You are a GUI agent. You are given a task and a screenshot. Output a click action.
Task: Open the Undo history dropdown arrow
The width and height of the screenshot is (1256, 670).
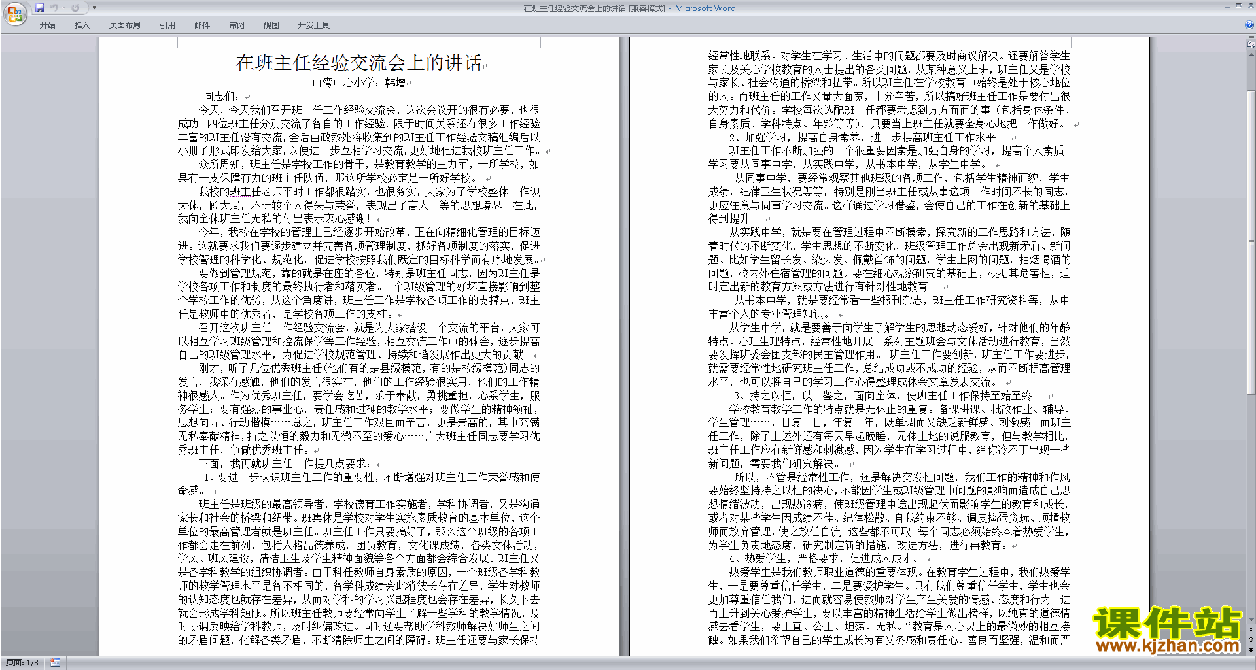tap(63, 8)
